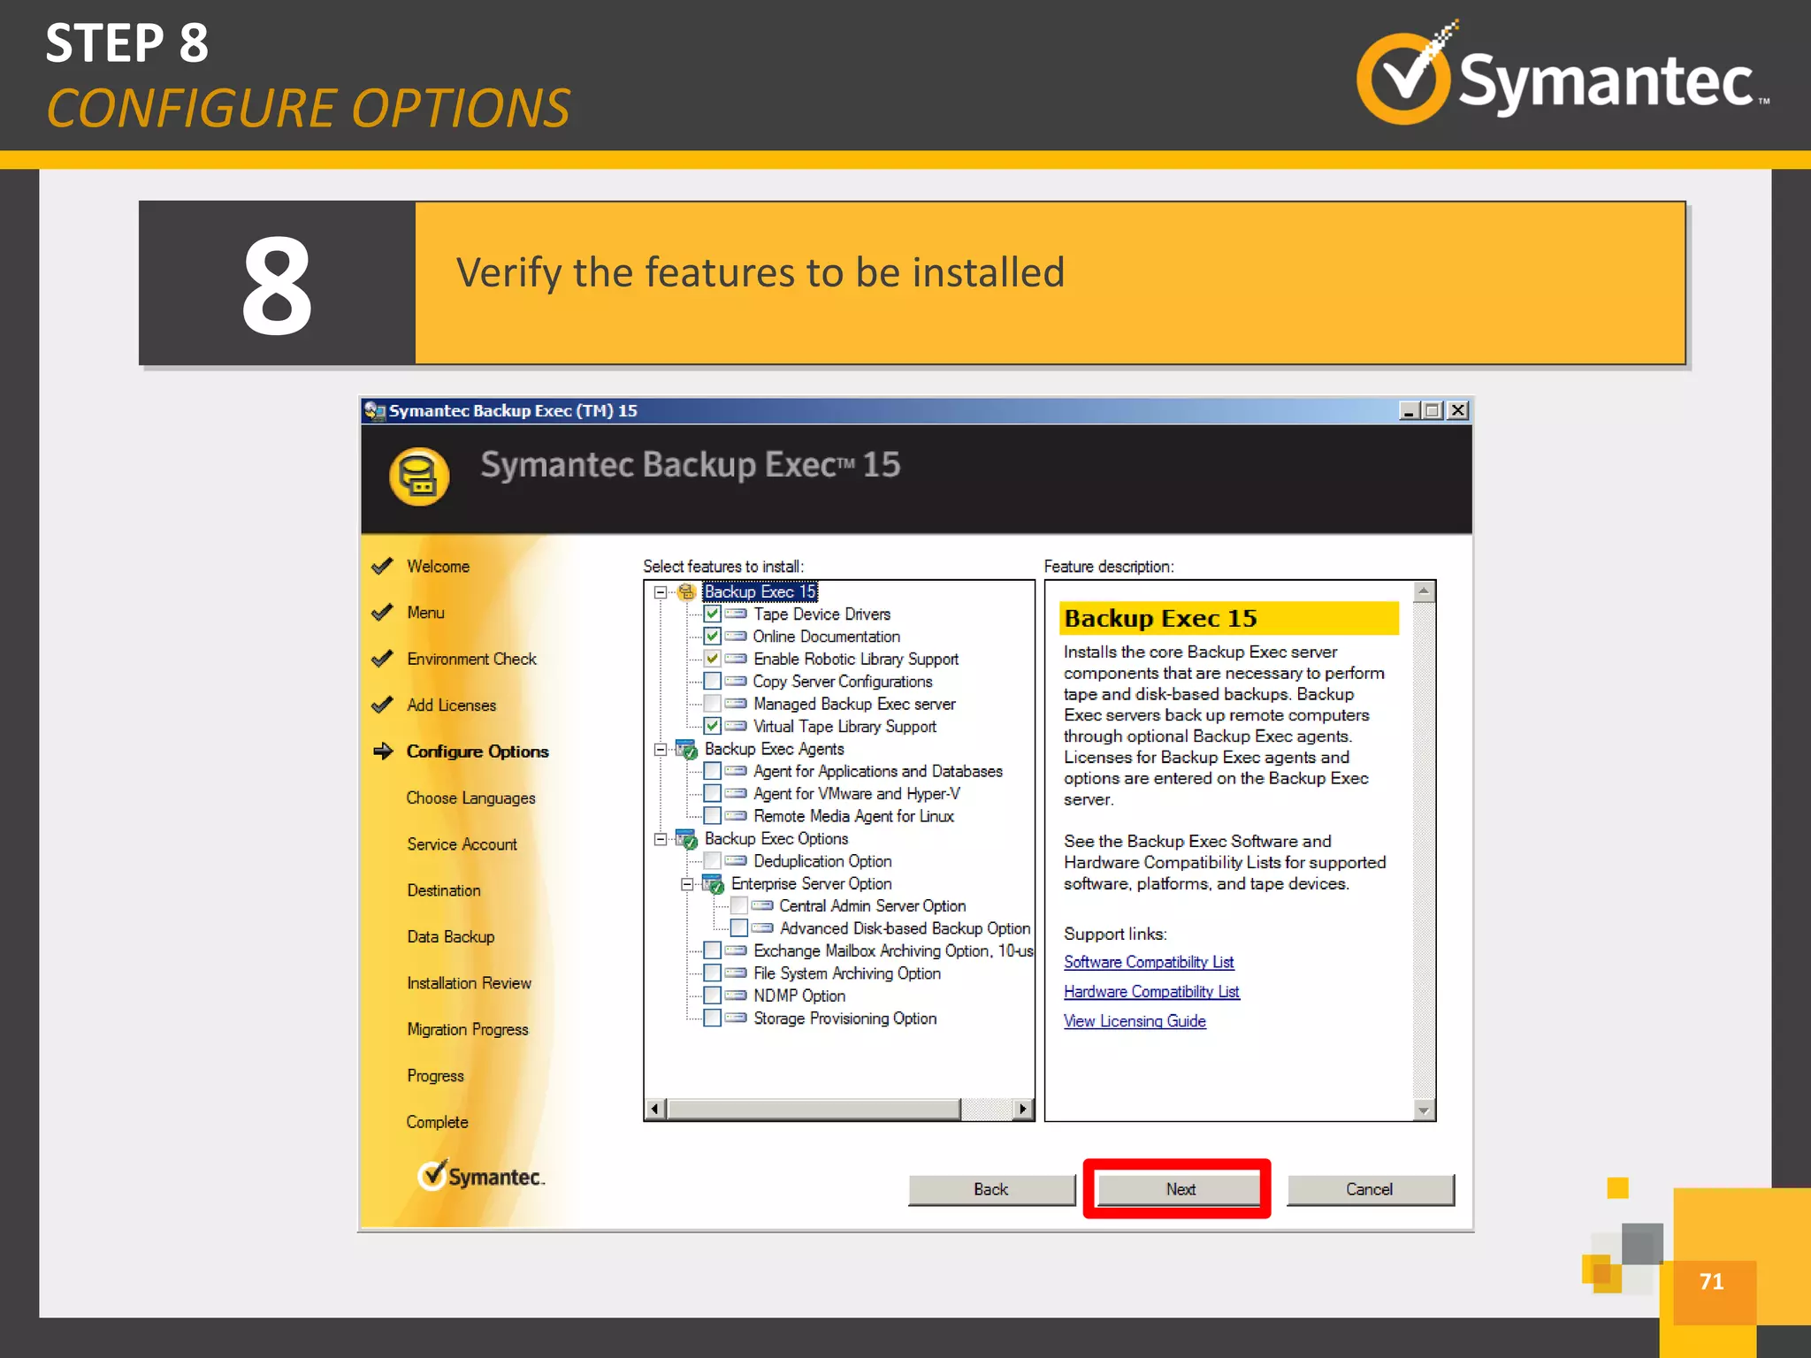Open Hardware Compatibility List link

tap(1151, 992)
